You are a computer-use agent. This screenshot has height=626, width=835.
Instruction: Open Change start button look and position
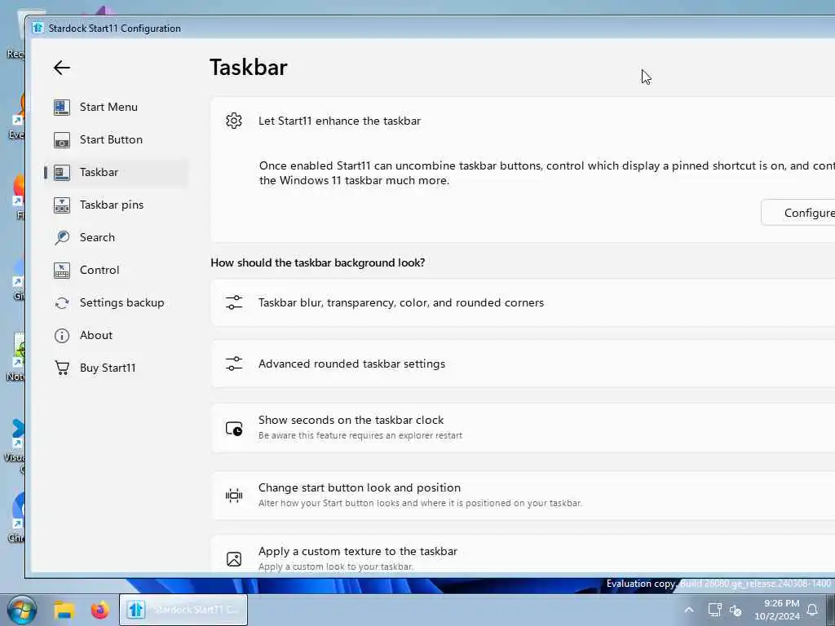pyautogui.click(x=523, y=495)
